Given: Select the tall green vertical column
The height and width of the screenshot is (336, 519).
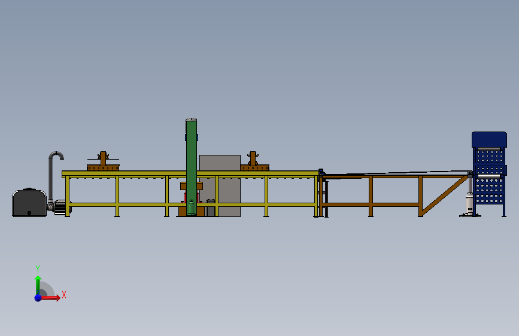Looking at the screenshot, I should click(192, 167).
